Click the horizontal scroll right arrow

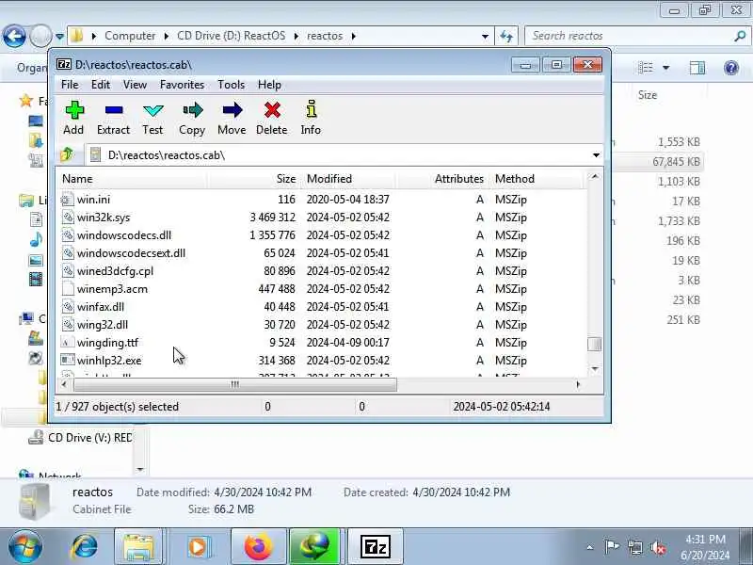578,384
